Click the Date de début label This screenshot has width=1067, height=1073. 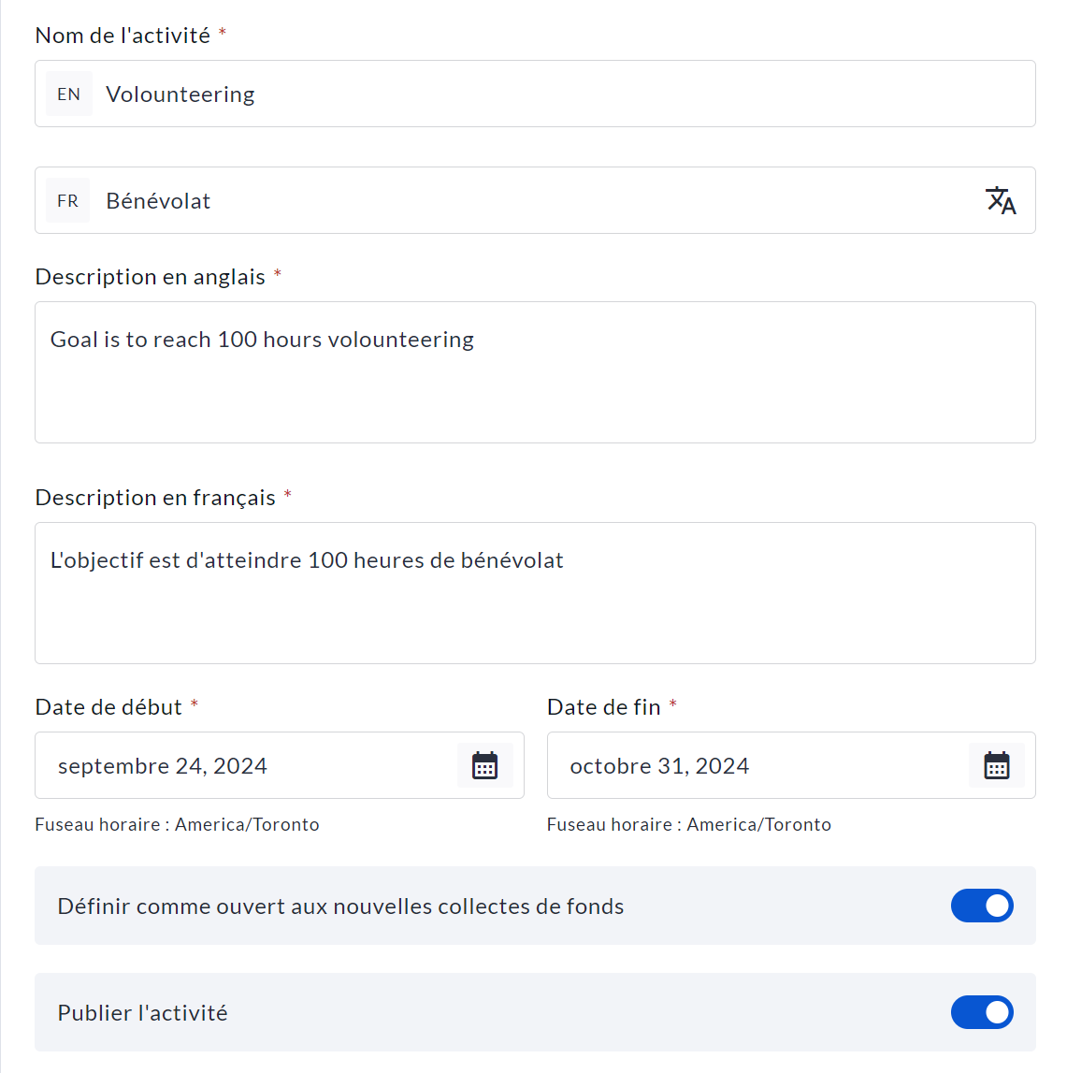[108, 707]
